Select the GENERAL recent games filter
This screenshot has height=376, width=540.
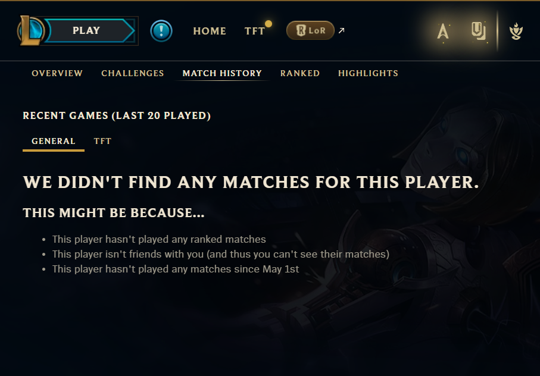[x=54, y=141]
